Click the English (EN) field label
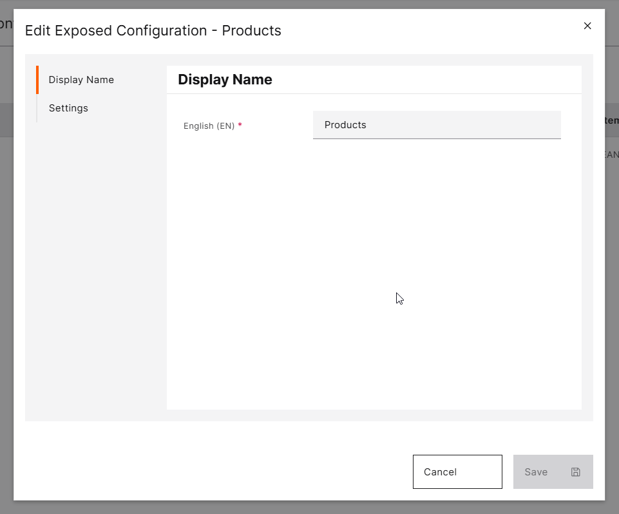This screenshot has width=619, height=514. [x=209, y=126]
